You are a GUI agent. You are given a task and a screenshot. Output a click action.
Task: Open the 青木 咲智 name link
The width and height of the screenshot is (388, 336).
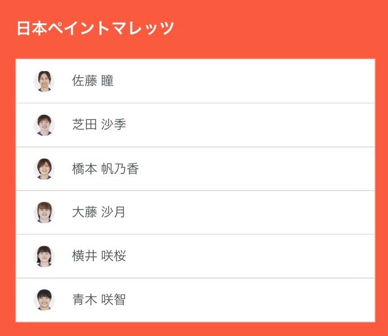click(99, 300)
